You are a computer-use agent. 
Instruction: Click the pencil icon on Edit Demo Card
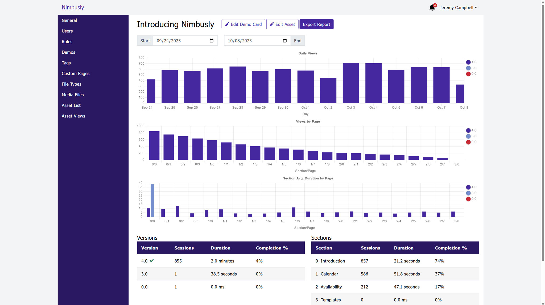[x=227, y=24]
